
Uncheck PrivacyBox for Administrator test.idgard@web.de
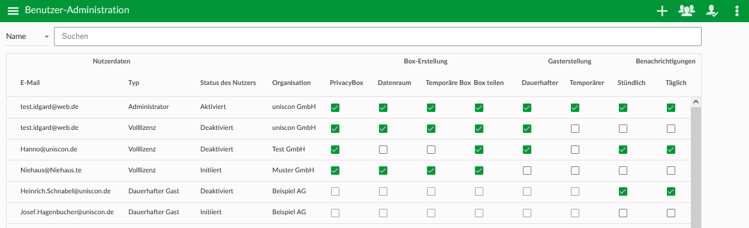click(x=335, y=108)
